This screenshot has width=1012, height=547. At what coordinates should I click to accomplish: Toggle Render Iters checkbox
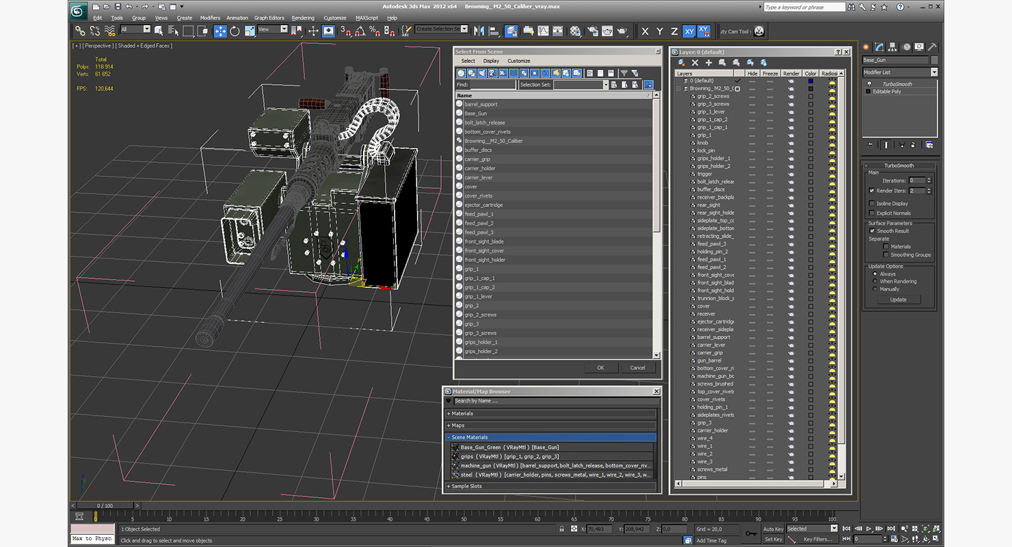point(871,191)
